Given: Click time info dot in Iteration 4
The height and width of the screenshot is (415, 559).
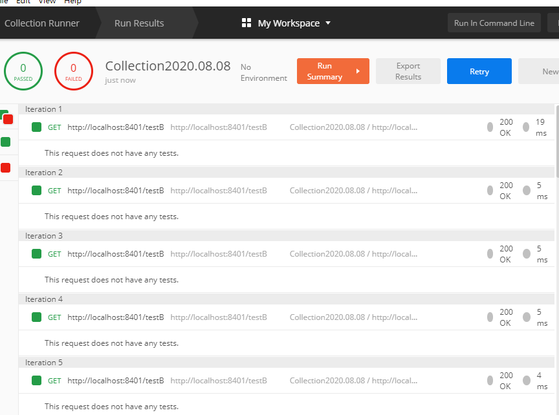Looking at the screenshot, I should [527, 317].
